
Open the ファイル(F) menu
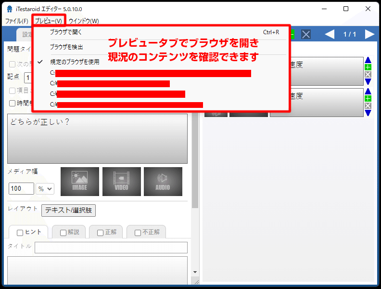pos(16,21)
